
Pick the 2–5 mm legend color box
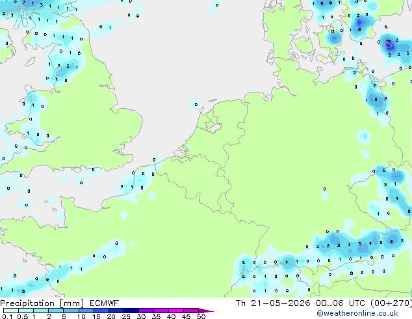coord(56,311)
